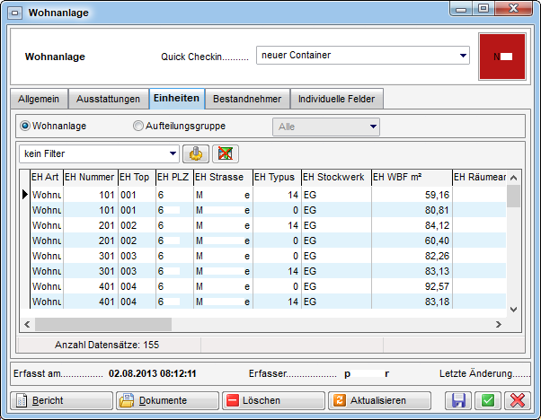The image size is (541, 420).
Task: Open the Quick Checkin dropdown
Action: click(363, 55)
